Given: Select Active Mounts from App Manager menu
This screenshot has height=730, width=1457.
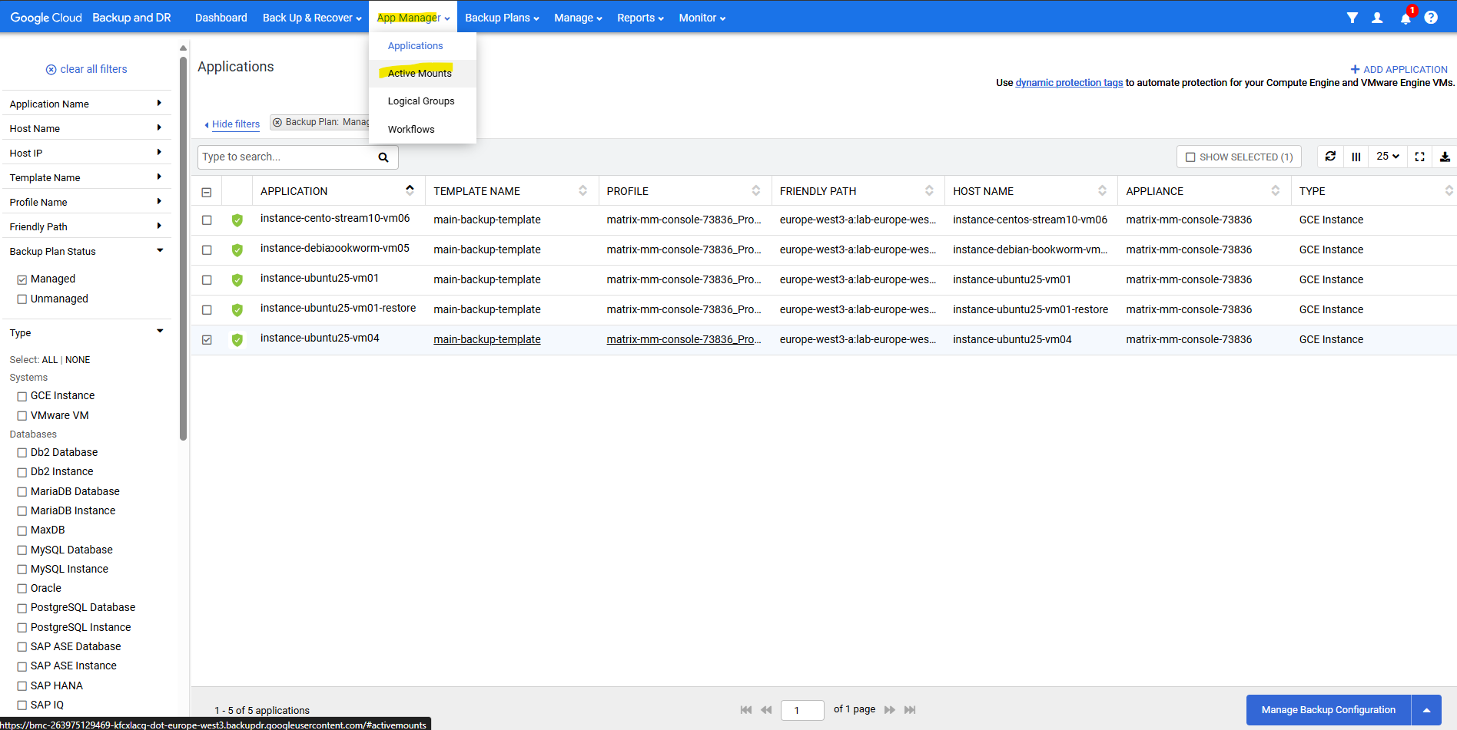Looking at the screenshot, I should [420, 74].
